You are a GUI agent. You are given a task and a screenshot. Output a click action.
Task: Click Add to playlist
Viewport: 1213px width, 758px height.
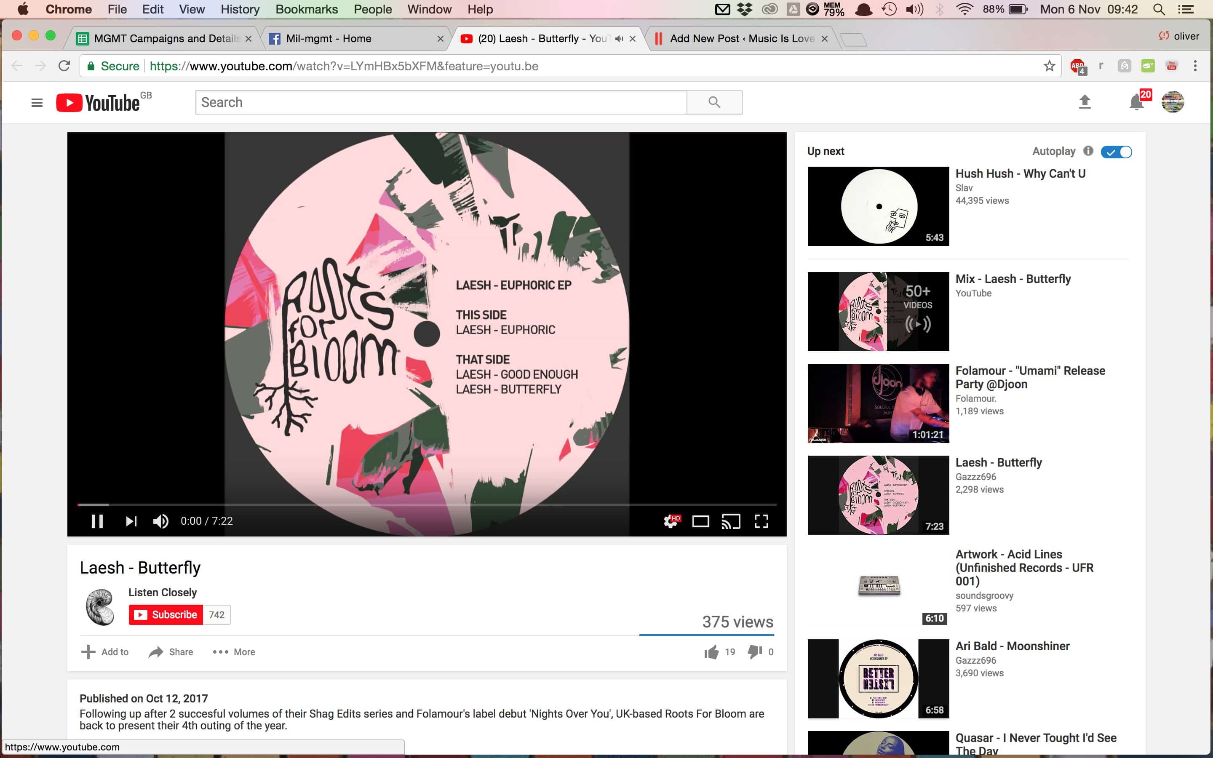[105, 652]
